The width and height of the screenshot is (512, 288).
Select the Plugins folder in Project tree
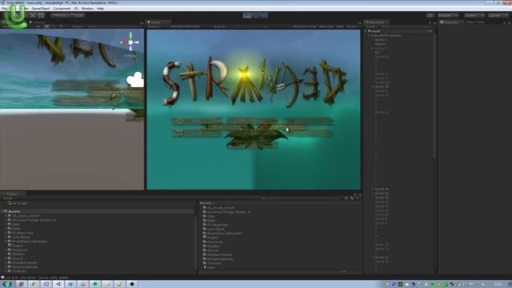click(x=18, y=246)
